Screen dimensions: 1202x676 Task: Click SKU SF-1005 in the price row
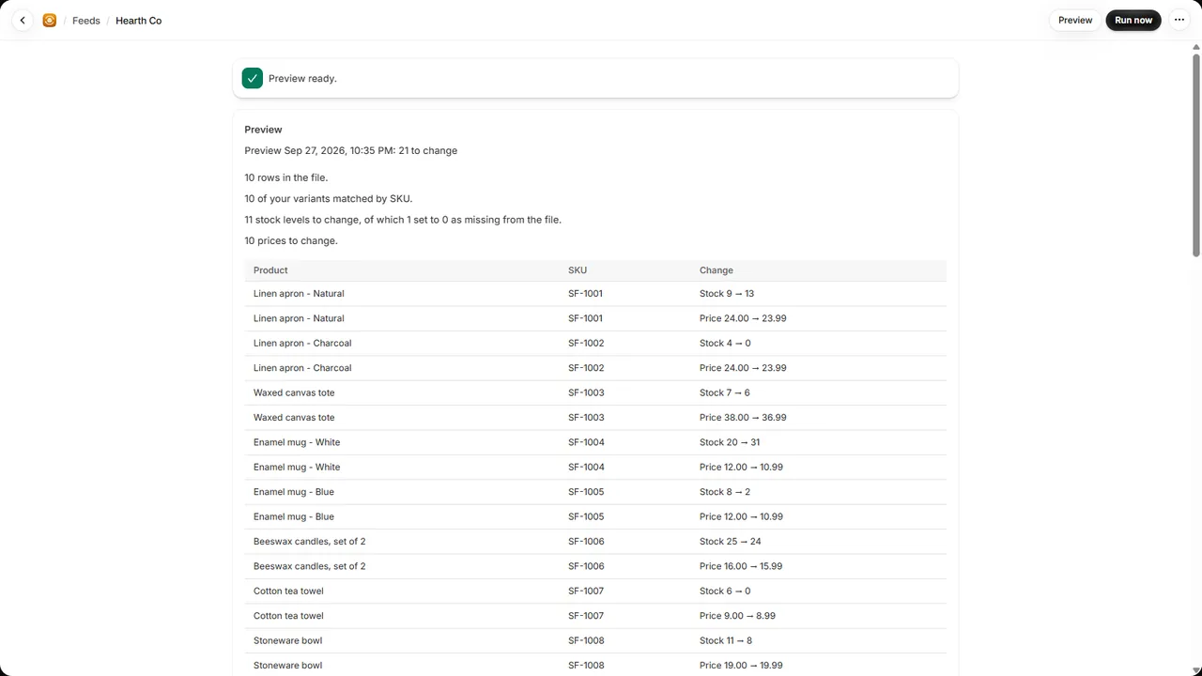(x=586, y=516)
